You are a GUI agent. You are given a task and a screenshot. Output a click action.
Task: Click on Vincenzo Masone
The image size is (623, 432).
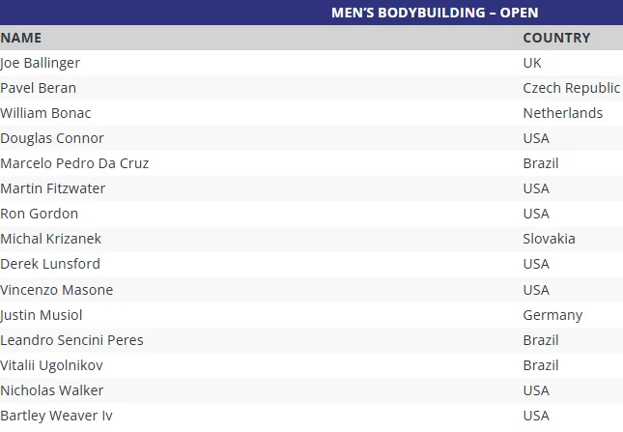[57, 290]
